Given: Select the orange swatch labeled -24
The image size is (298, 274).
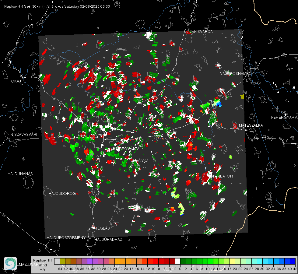Looking at the screenshot, I should coord(117,262).
